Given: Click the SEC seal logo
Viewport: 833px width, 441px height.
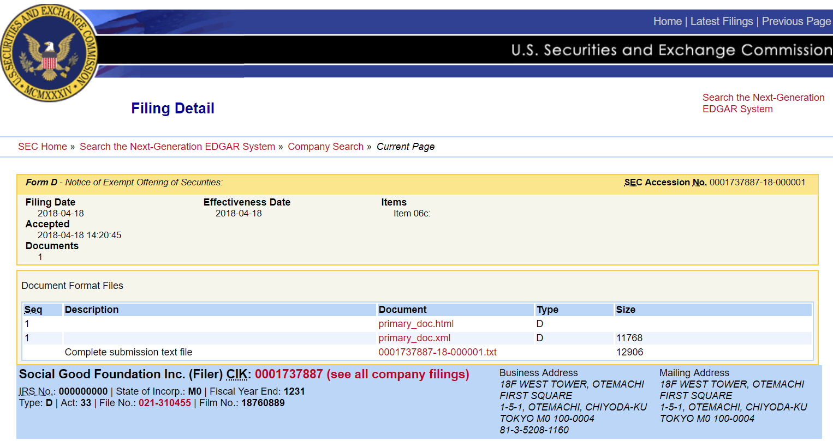Looking at the screenshot, I should [49, 53].
